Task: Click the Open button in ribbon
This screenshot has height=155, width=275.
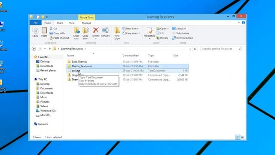Action: coord(162,28)
